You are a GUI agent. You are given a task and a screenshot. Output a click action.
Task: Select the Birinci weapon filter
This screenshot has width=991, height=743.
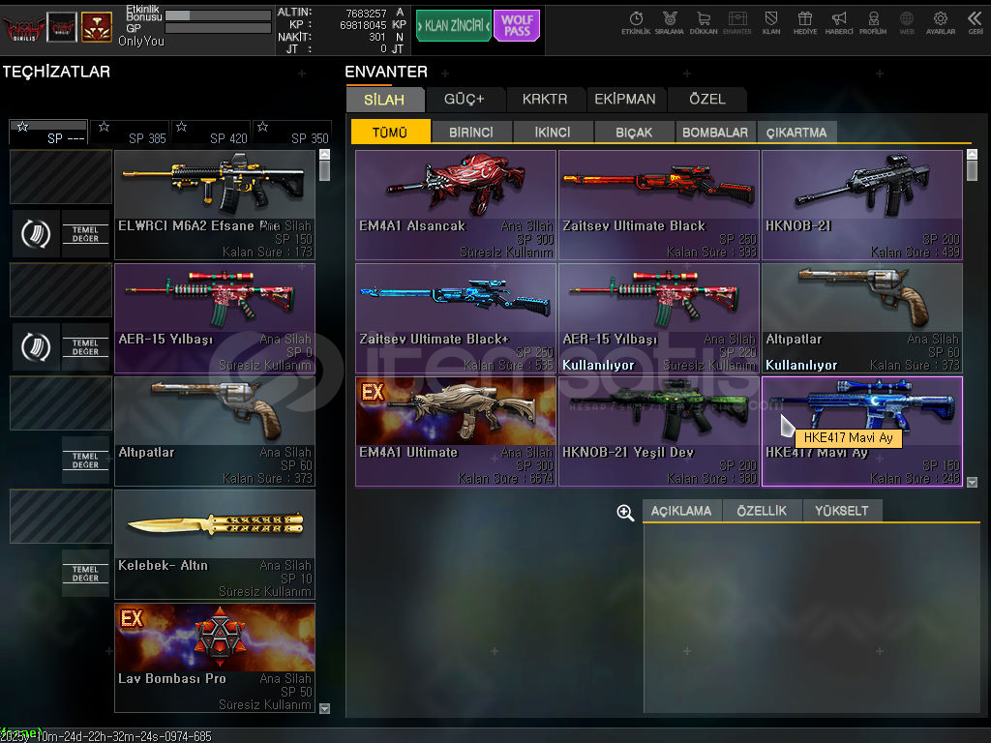click(x=471, y=132)
